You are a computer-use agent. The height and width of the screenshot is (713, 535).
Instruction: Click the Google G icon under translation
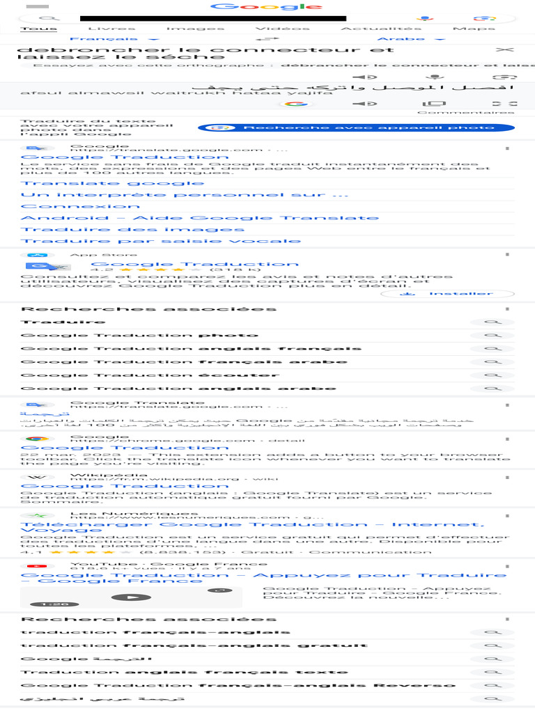tap(295, 104)
